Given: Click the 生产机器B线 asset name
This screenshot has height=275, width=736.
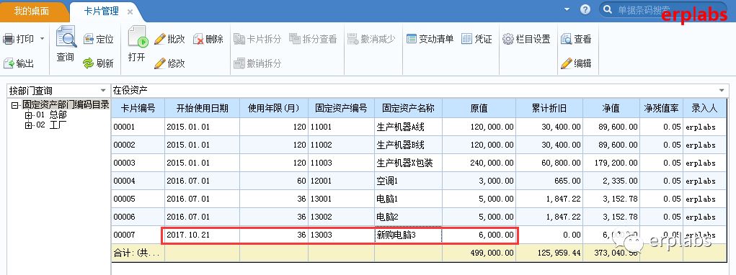Looking at the screenshot, I should coord(408,145).
